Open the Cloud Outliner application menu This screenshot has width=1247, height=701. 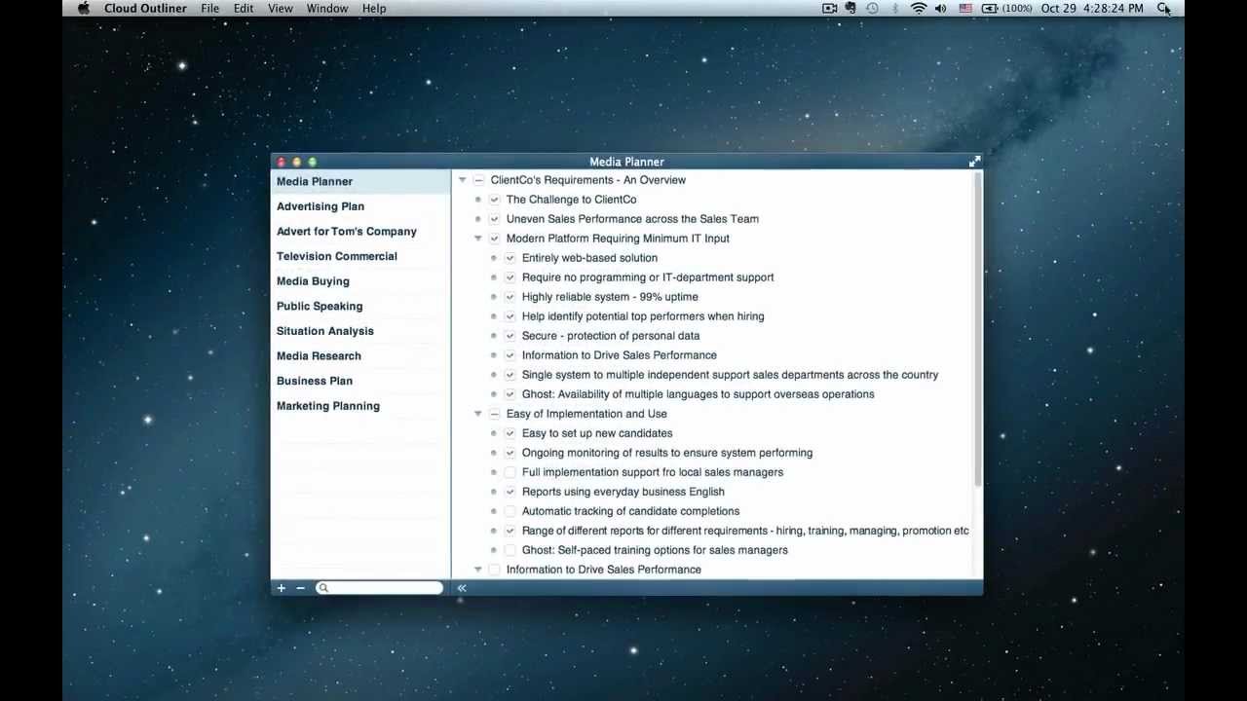pyautogui.click(x=145, y=8)
